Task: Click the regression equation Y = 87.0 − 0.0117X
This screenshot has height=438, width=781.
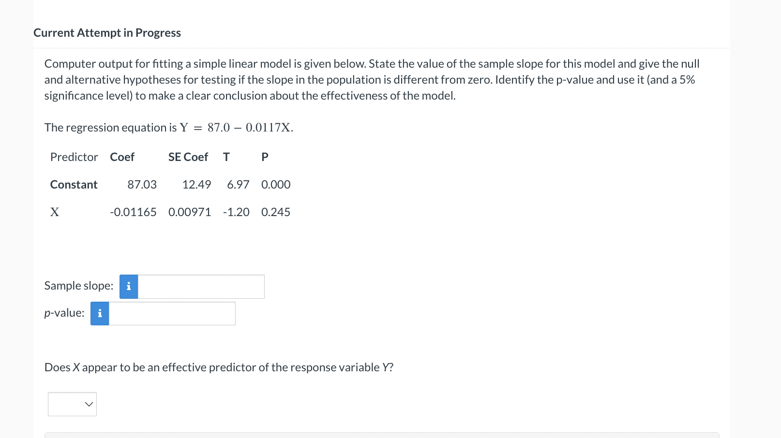Action: pyautogui.click(x=237, y=128)
